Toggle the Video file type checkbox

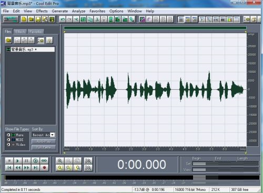click(x=8, y=145)
